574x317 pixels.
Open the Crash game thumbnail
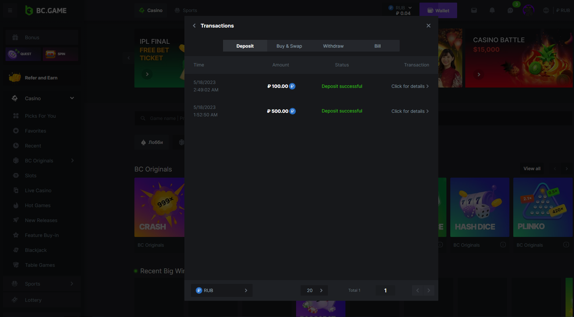(159, 207)
